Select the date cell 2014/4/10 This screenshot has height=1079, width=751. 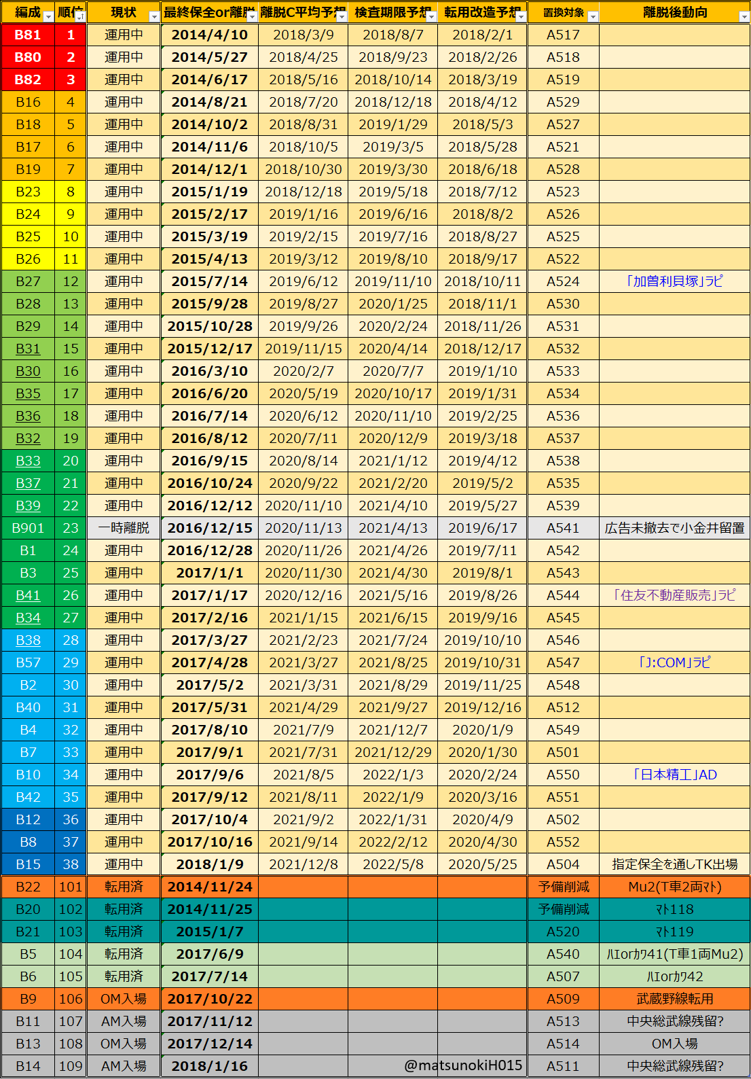tap(210, 35)
